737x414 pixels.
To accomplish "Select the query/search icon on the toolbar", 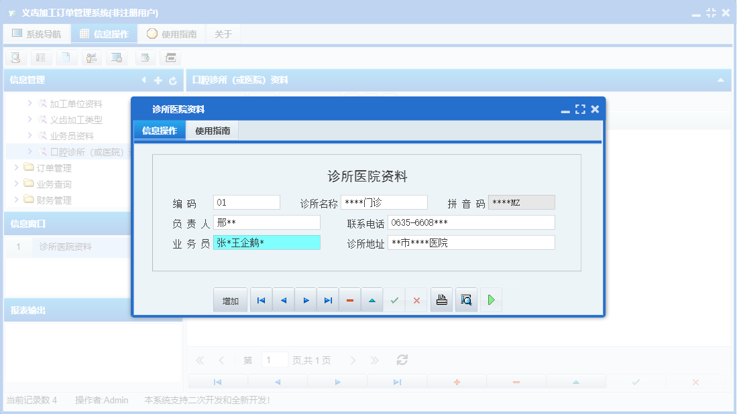I will coord(15,58).
